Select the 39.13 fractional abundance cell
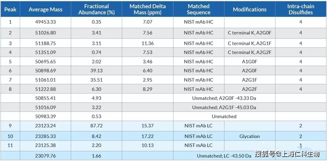The width and height of the screenshot is (327, 161). click(96, 71)
